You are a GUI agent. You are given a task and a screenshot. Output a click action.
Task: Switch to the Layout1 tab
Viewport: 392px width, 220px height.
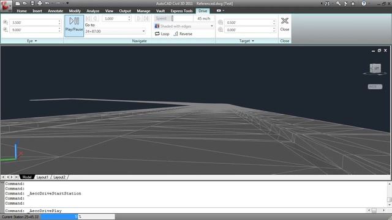42,177
